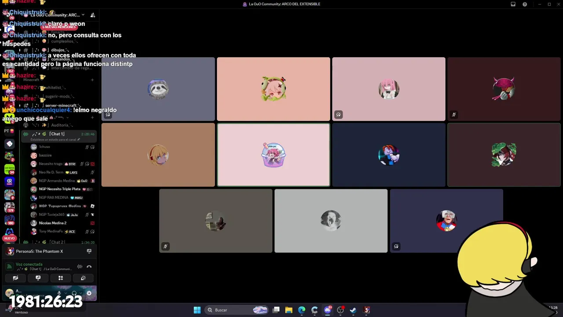Focus the red devil avatar video tile
Image resolution: width=563 pixels, height=317 pixels.
point(504,89)
